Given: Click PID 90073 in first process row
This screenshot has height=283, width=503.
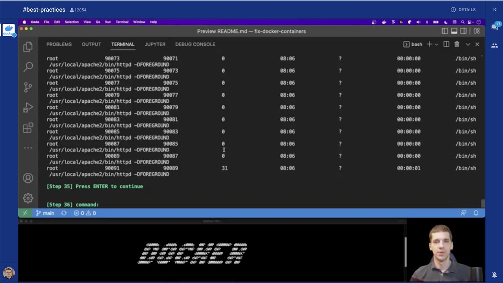Looking at the screenshot, I should pos(112,59).
